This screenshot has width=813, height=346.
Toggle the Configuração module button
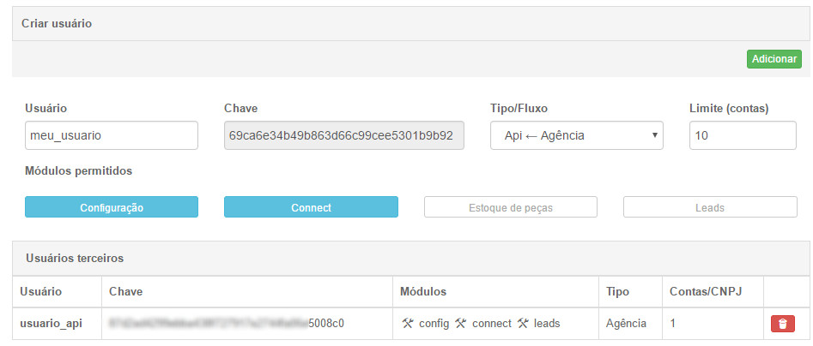click(x=112, y=207)
